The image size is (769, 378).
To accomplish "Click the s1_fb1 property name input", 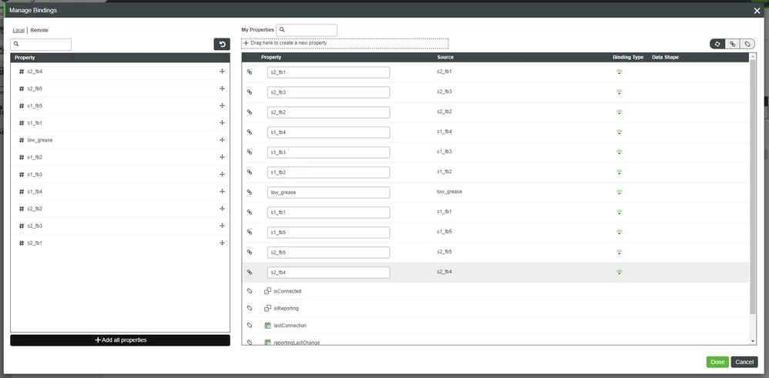I will pos(328,212).
